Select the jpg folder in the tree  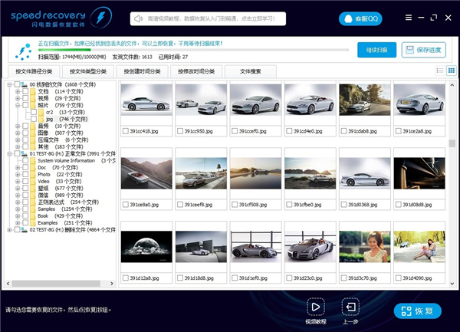pos(50,119)
